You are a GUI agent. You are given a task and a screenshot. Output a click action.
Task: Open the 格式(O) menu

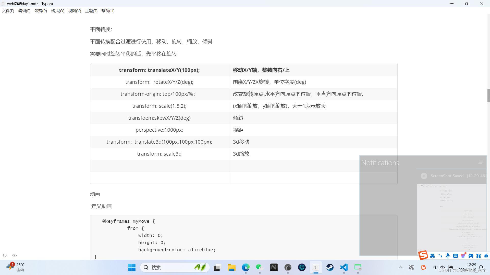tap(57, 11)
